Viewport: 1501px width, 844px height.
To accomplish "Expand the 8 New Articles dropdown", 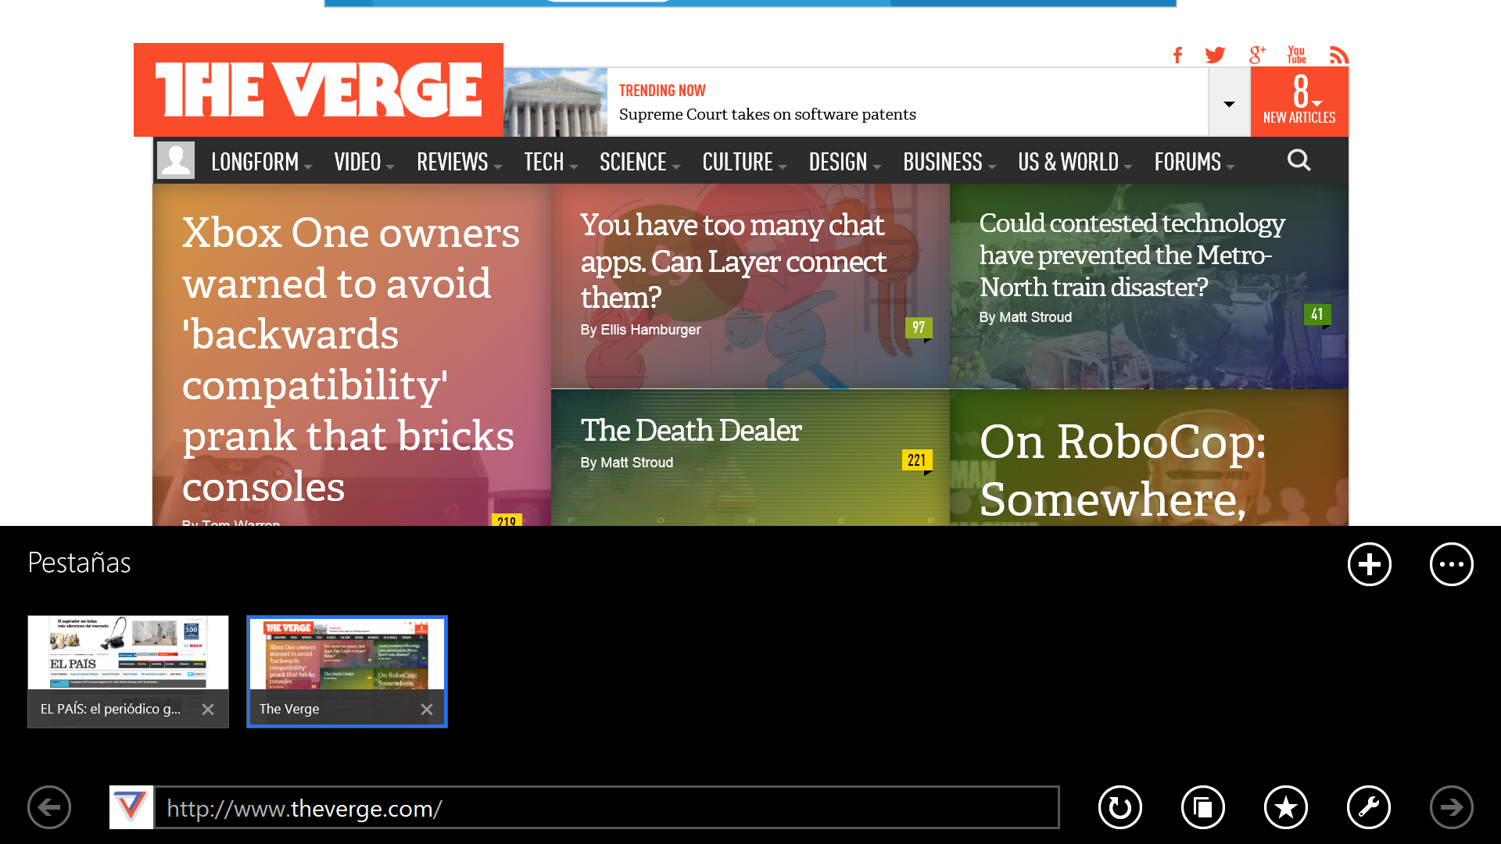I will (x=1299, y=102).
